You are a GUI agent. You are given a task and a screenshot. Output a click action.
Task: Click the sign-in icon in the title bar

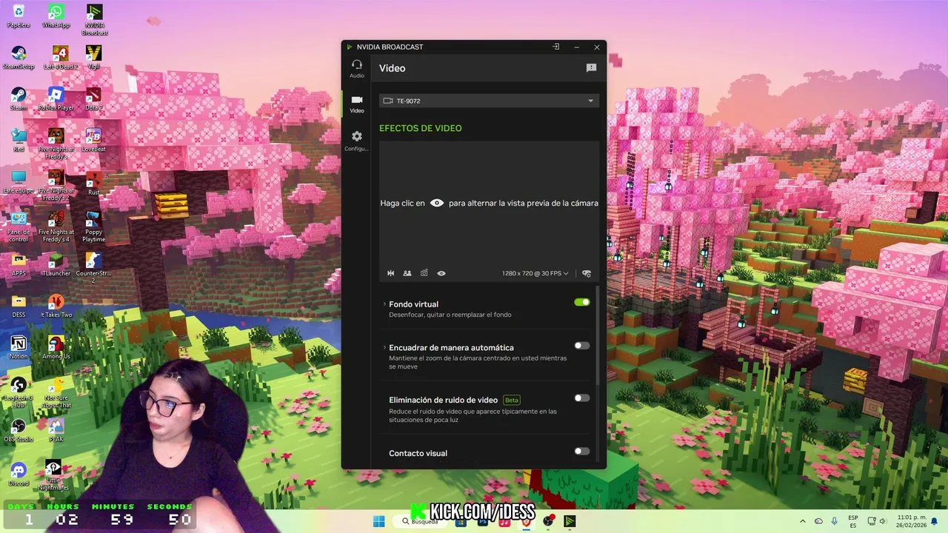(555, 47)
